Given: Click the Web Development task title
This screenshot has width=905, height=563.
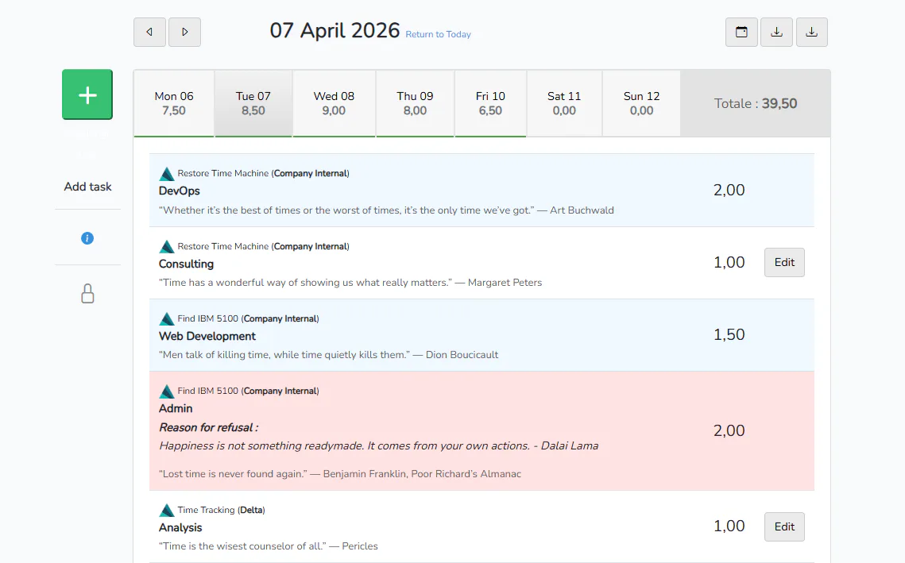Looking at the screenshot, I should (207, 337).
